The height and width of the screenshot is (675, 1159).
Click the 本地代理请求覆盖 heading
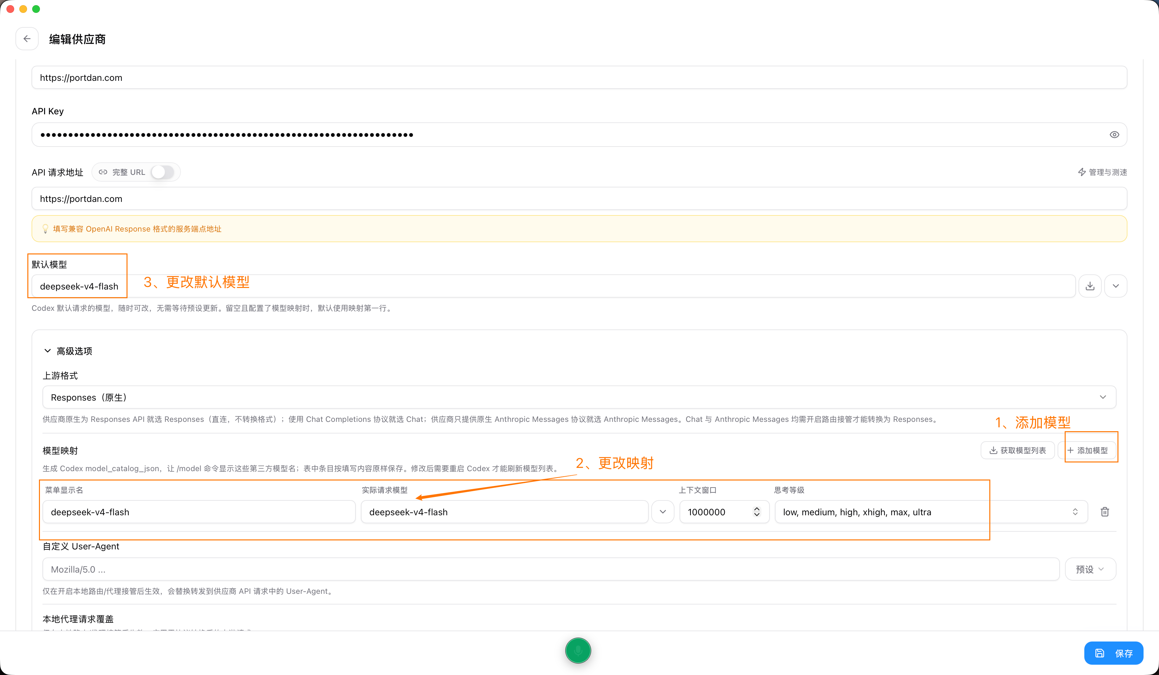tap(78, 619)
